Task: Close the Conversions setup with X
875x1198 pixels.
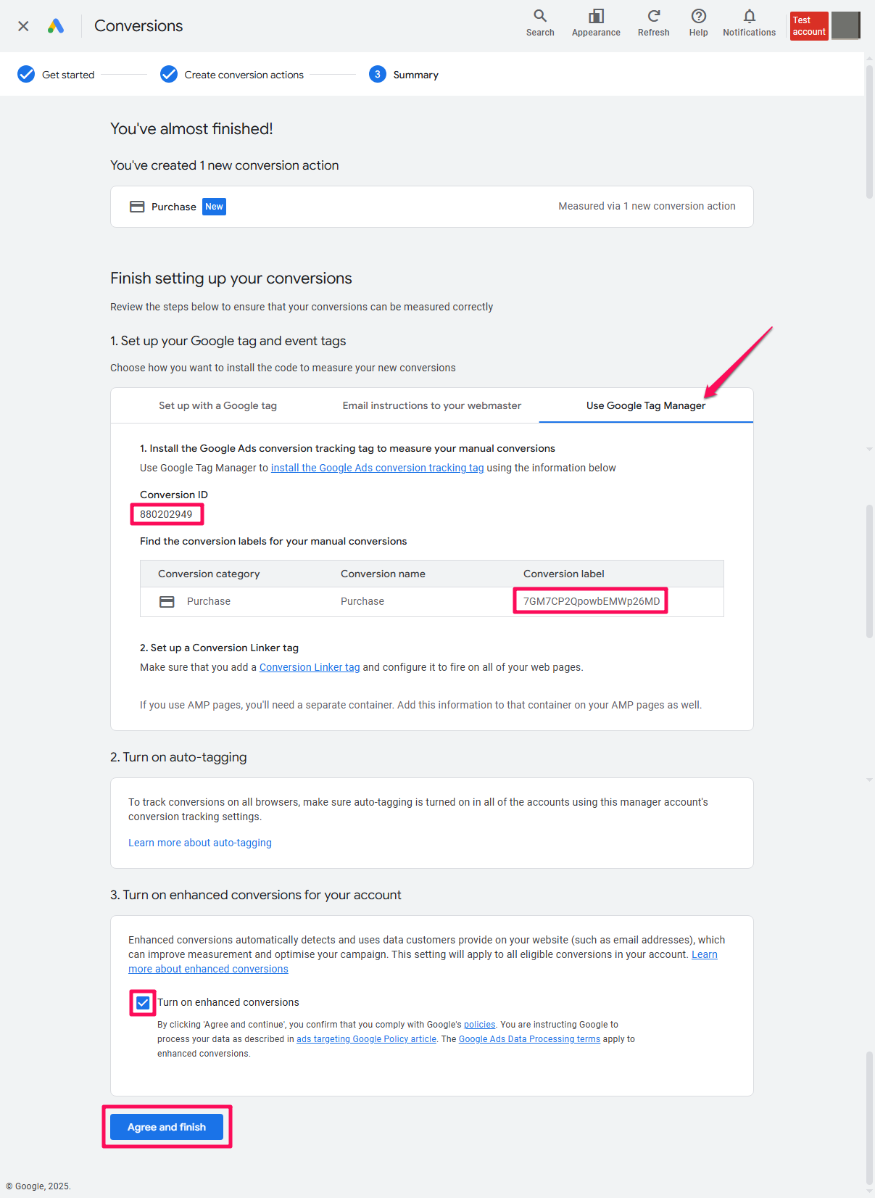Action: 23,26
